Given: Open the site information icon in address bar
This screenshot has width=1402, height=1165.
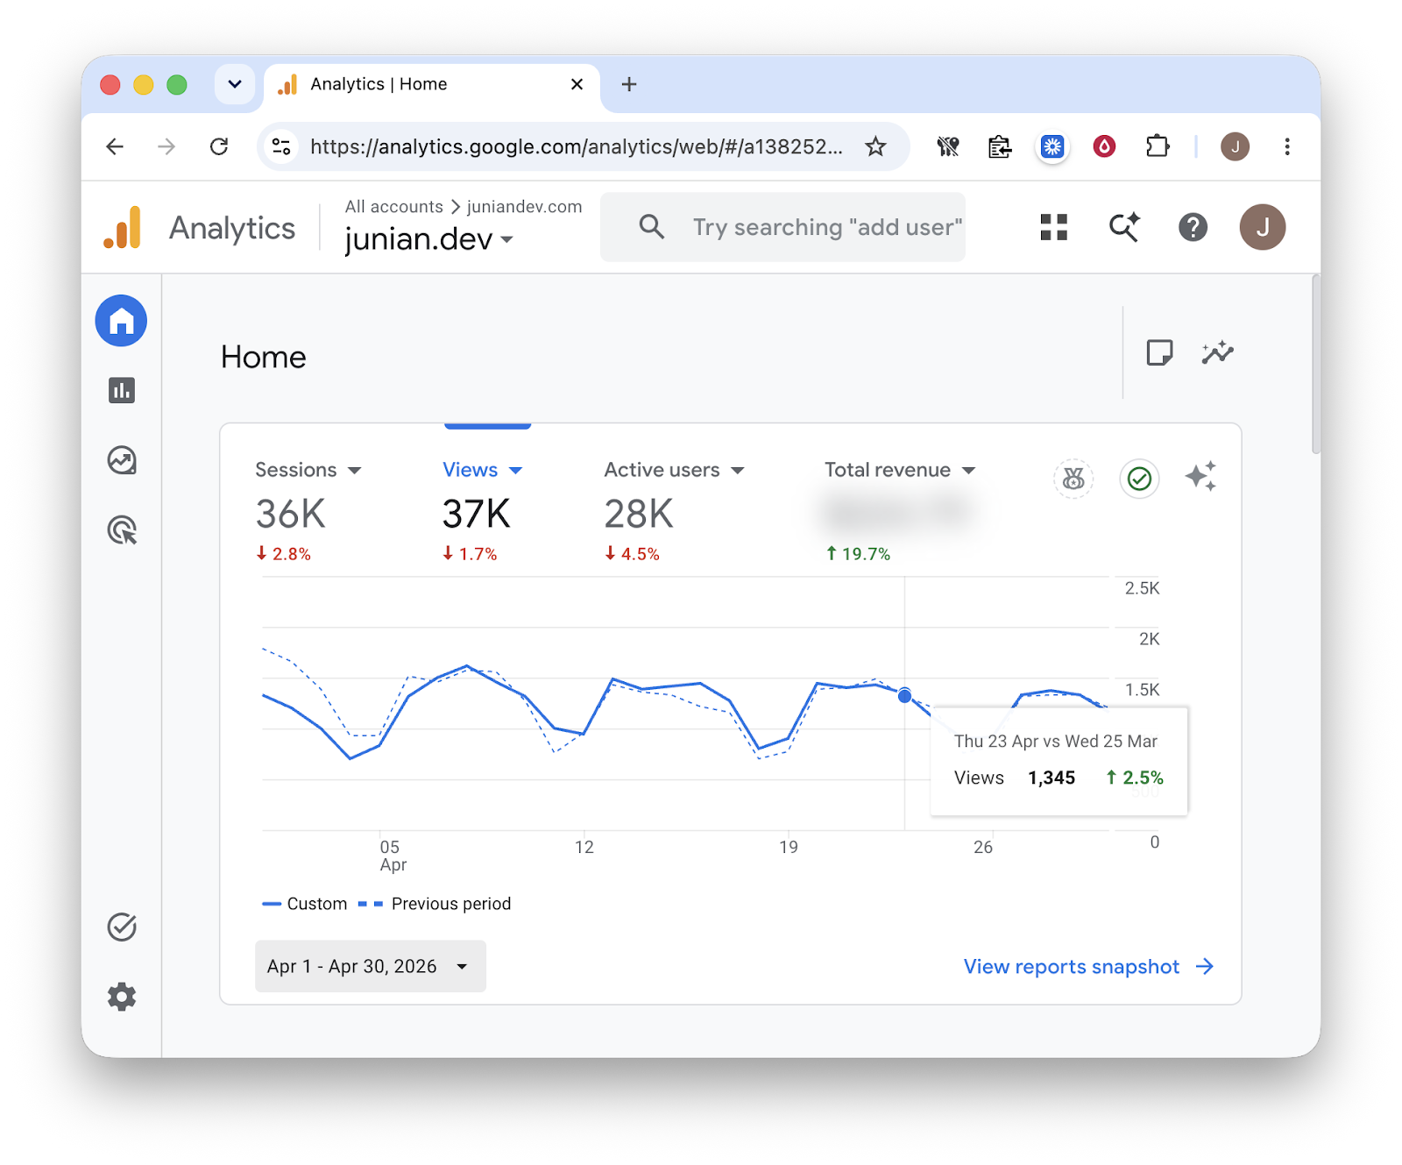Looking at the screenshot, I should tap(281, 146).
